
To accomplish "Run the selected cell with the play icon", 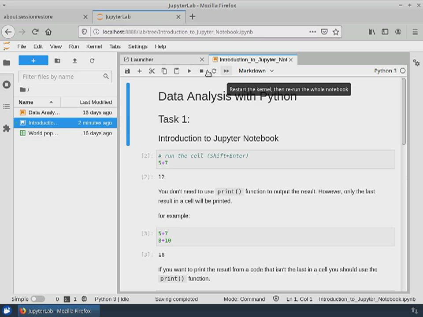I will point(189,71).
